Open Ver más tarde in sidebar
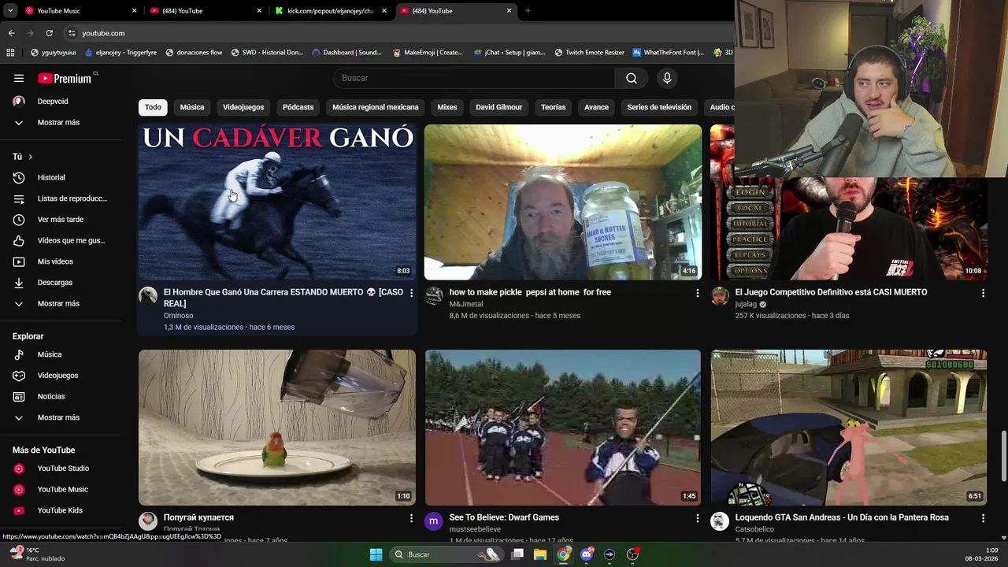This screenshot has height=567, width=1008. [x=60, y=220]
